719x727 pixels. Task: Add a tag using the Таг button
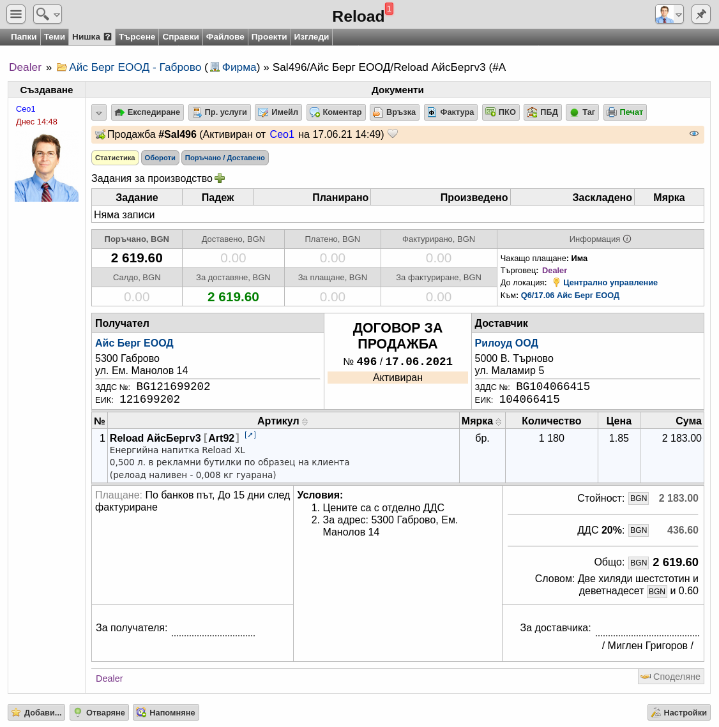coord(582,112)
